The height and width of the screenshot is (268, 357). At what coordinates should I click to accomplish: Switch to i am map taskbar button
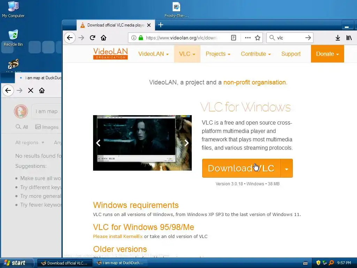coord(121,263)
